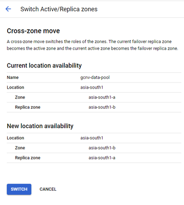This screenshot has width=184, height=205.
Task: Select new Replica zone value asia-south1-a
Action: [x=102, y=158]
